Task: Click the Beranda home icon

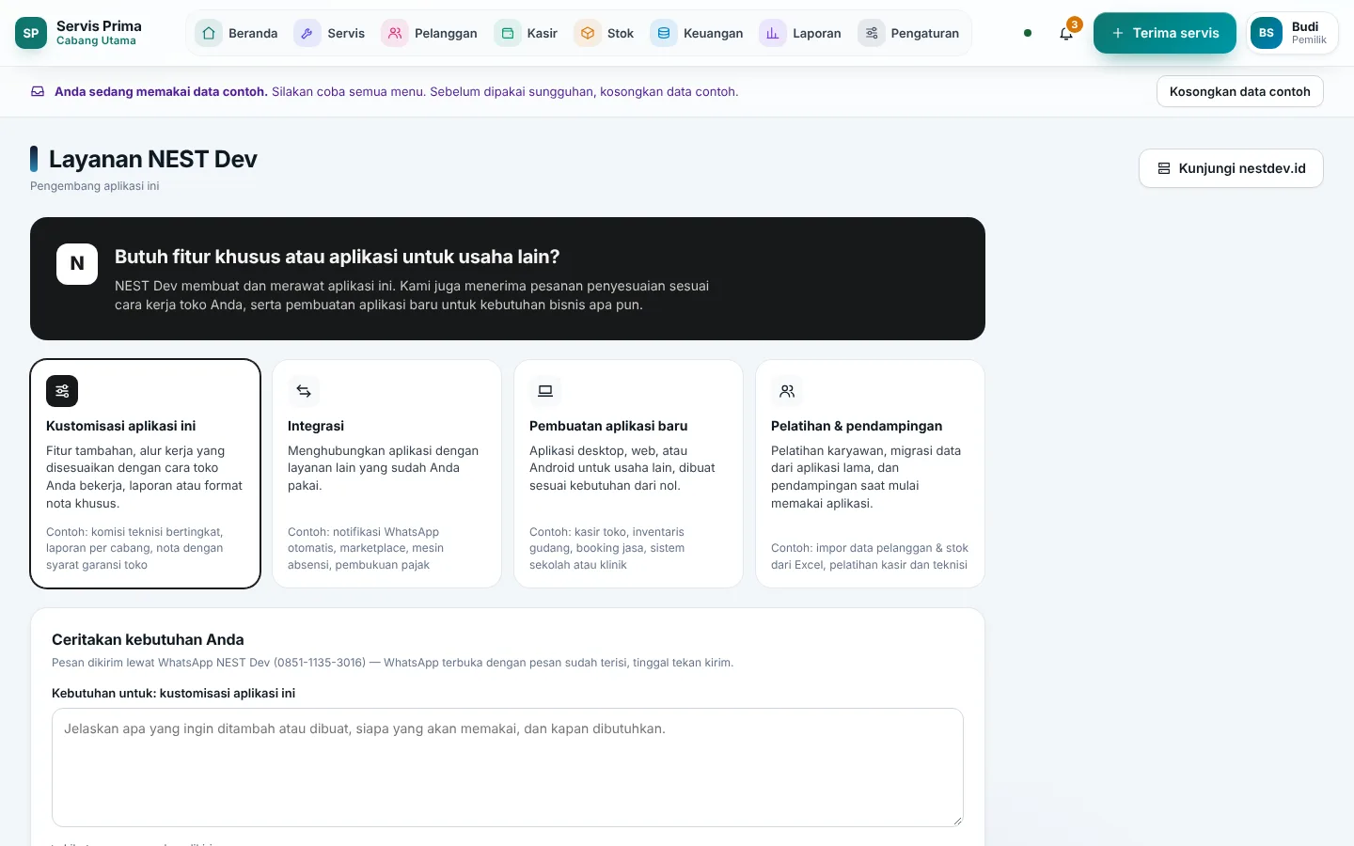Action: tap(209, 33)
